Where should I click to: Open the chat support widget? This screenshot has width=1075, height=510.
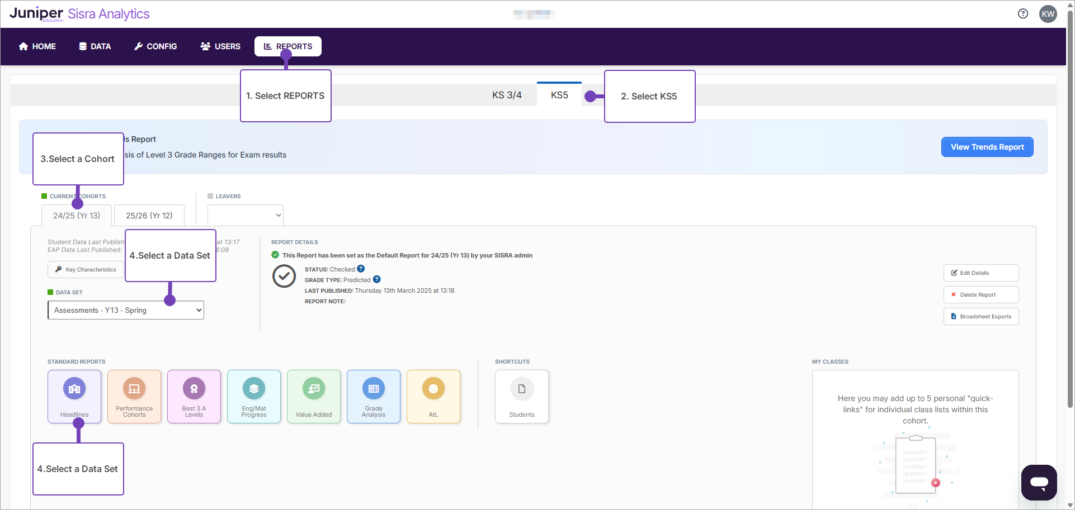(x=1039, y=482)
